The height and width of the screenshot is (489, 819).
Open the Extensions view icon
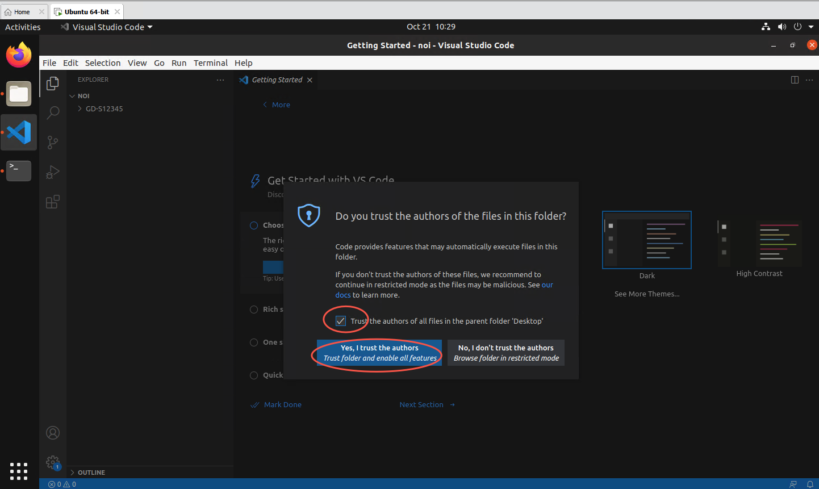53,202
